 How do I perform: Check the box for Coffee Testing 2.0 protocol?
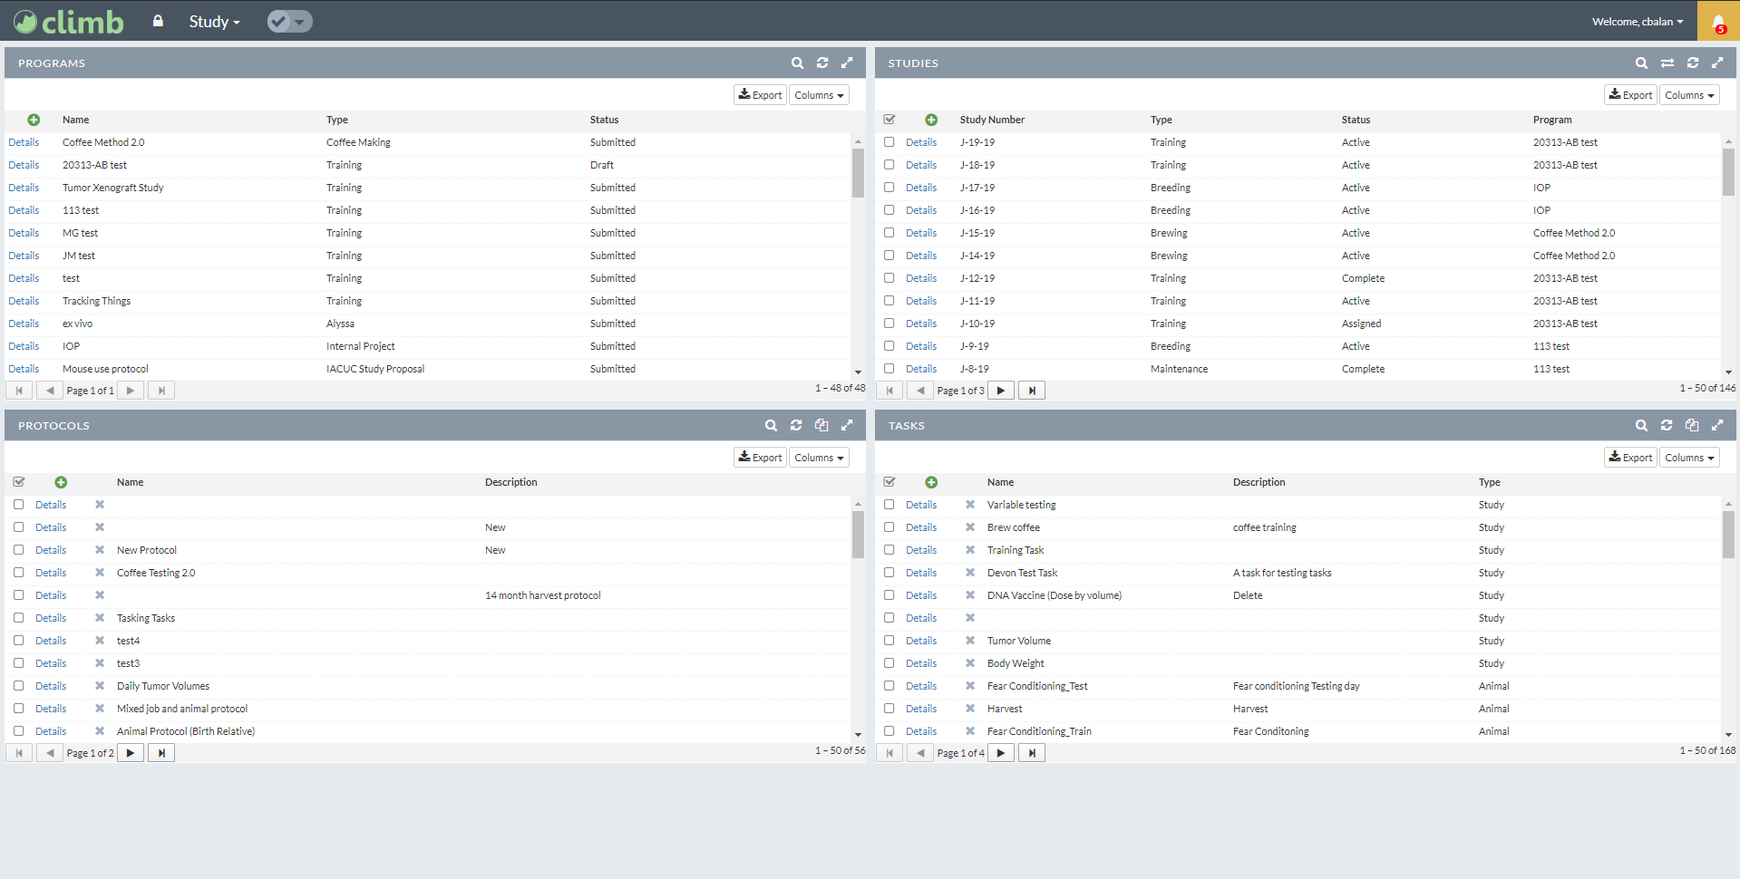pyautogui.click(x=18, y=573)
